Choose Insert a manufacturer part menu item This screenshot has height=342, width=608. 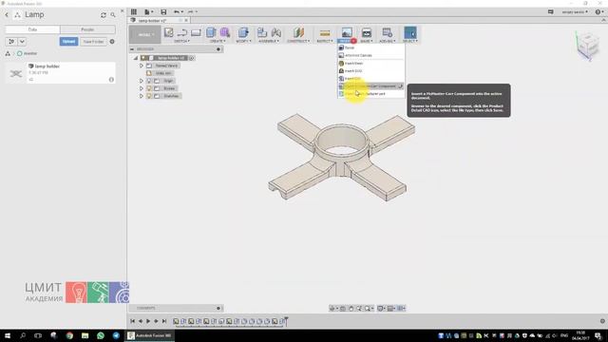[371, 94]
